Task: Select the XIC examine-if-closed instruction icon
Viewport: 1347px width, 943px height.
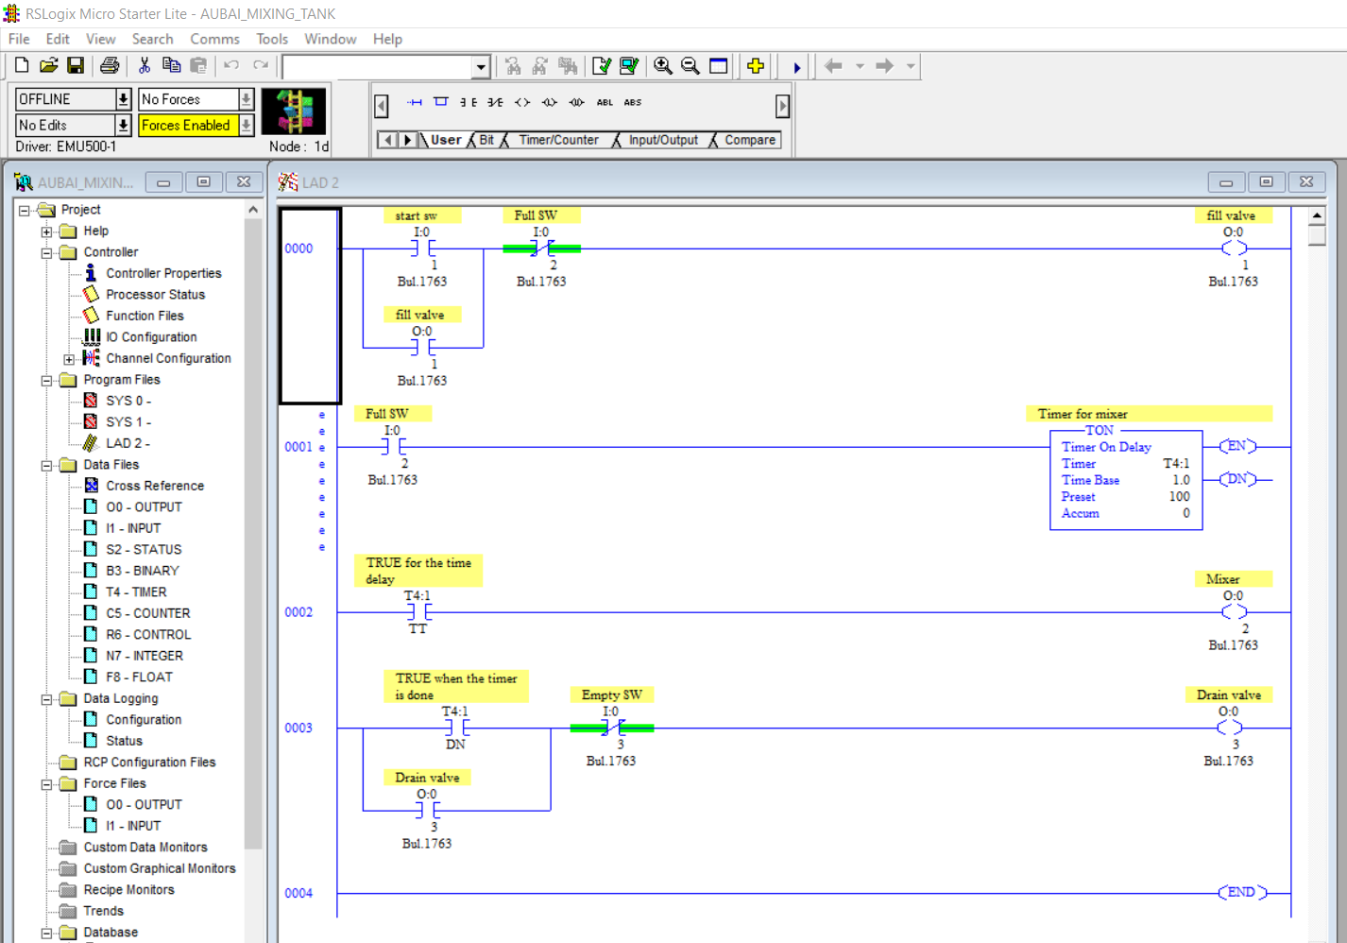Action: (468, 102)
